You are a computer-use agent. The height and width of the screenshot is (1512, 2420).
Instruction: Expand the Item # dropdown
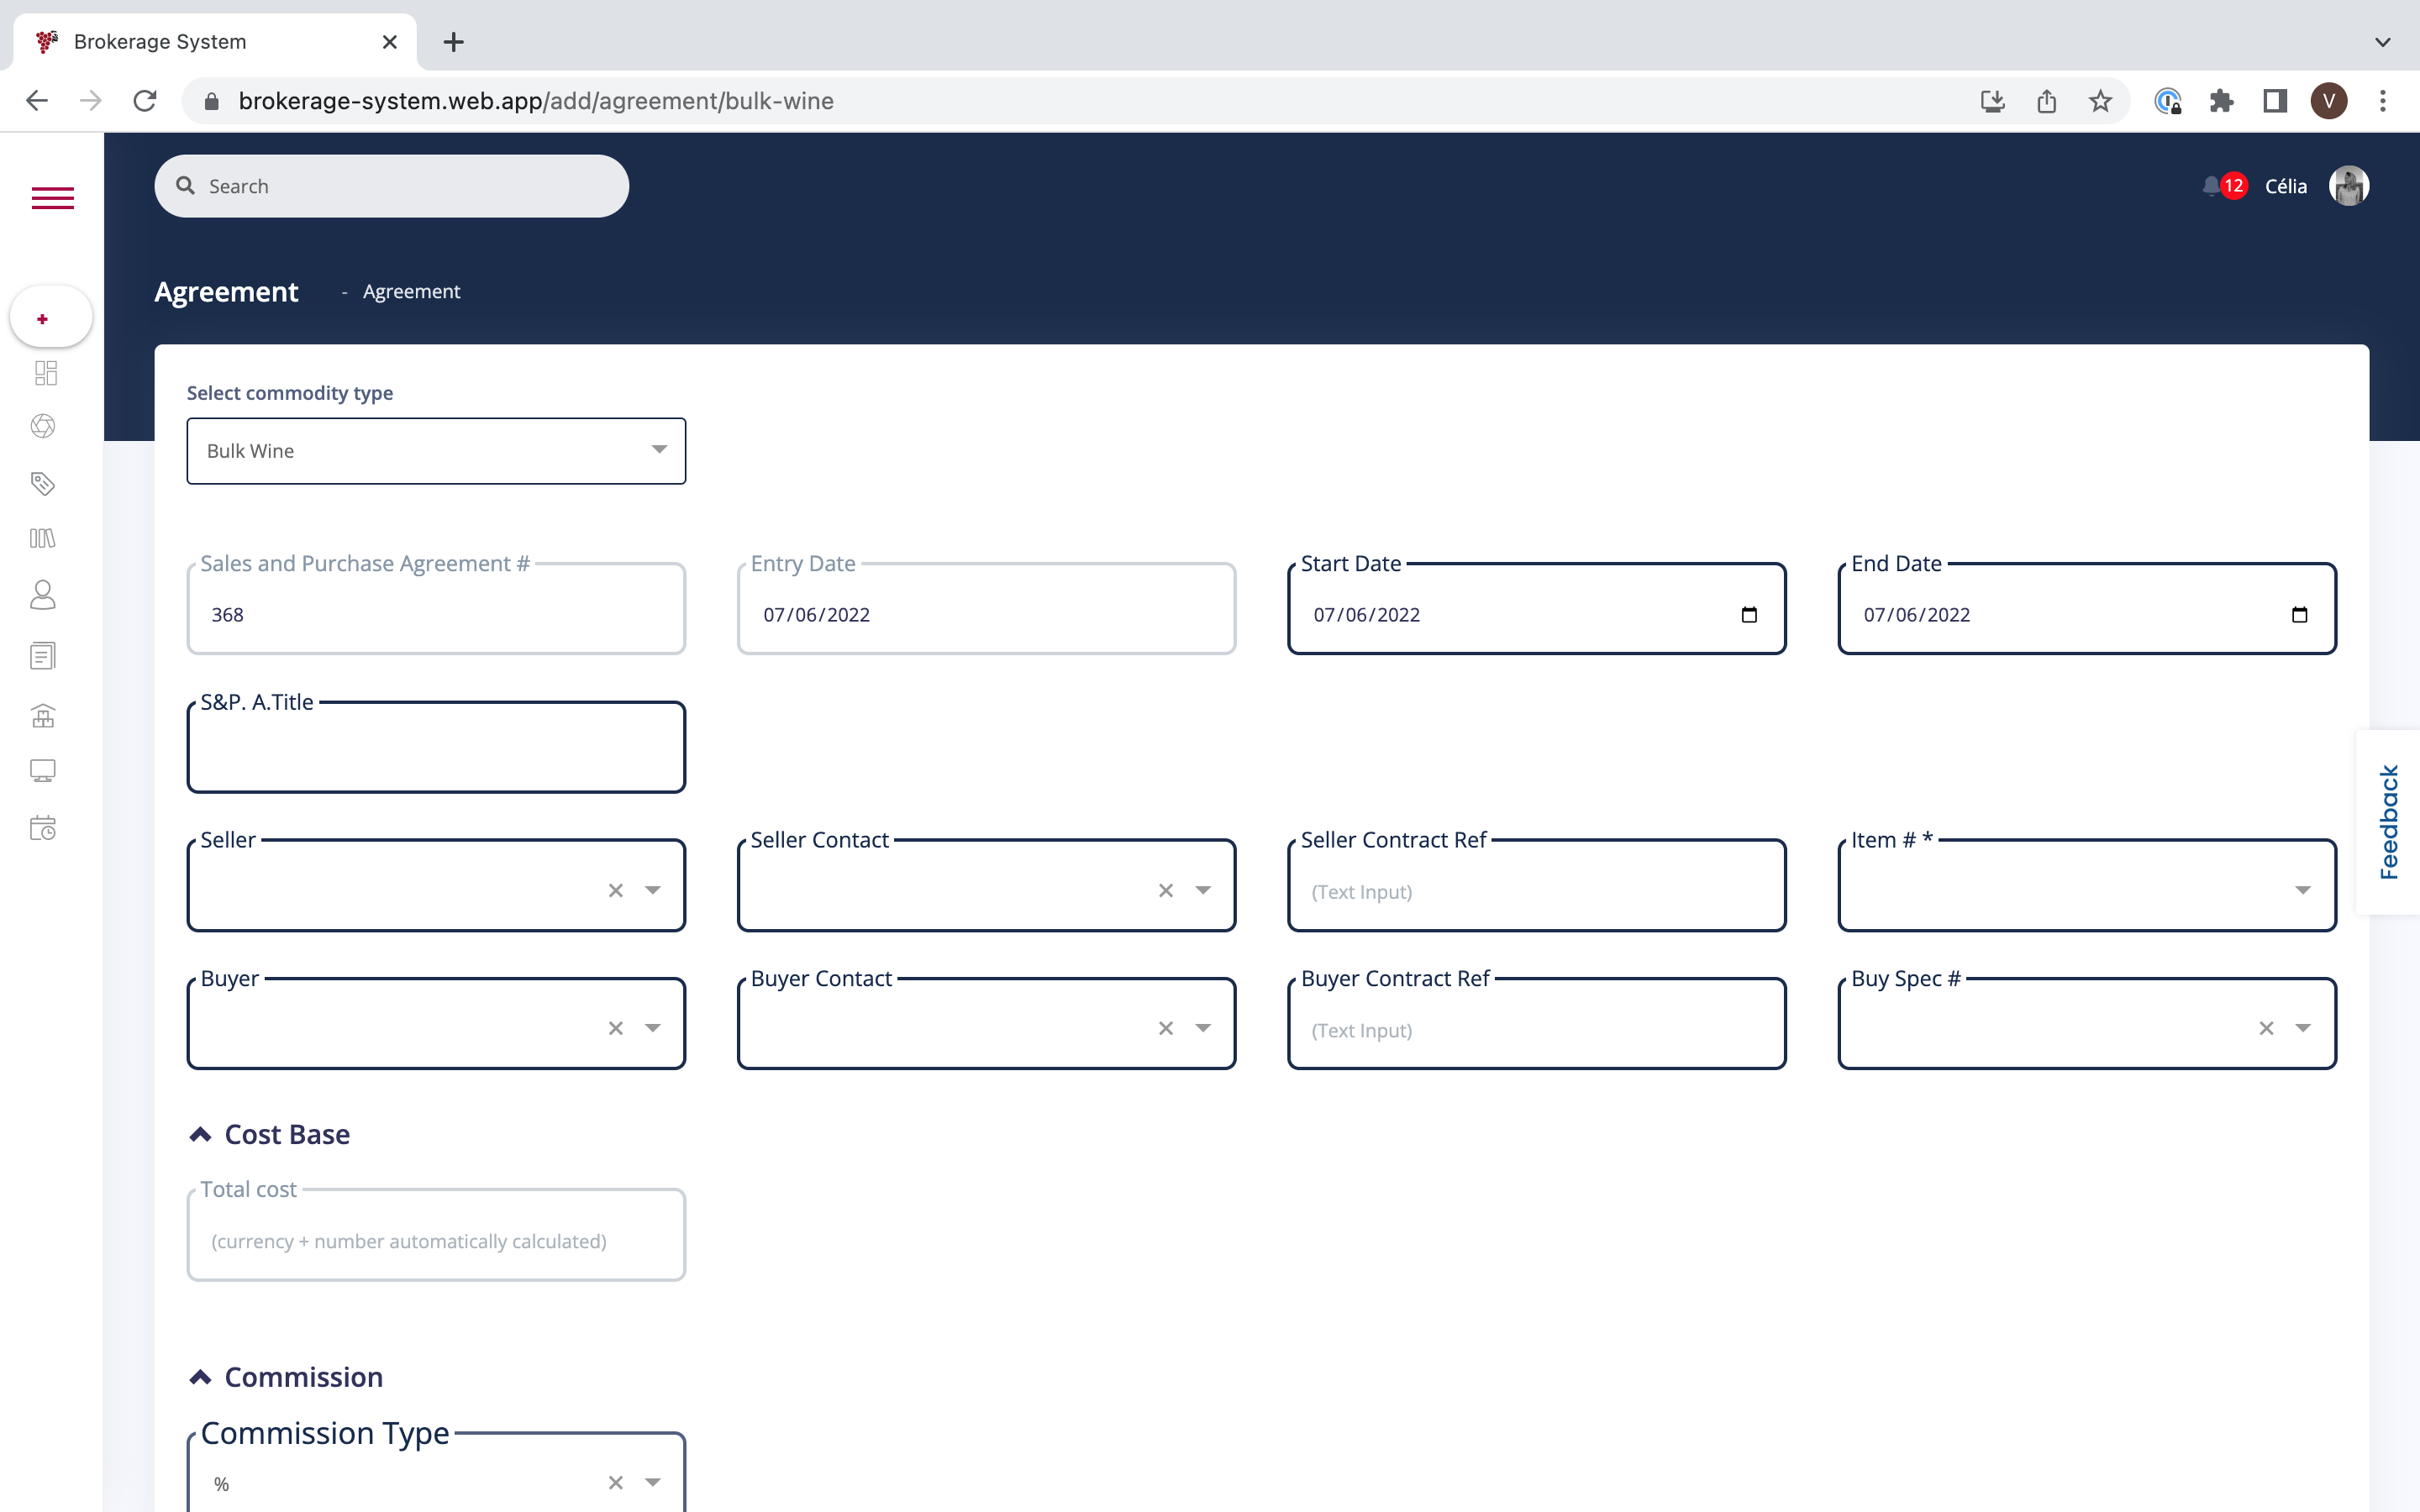[x=2302, y=890]
